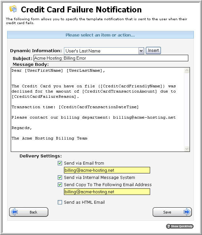Screen dimensions: 202x235
Task: Click the Send via Email from address field
Action: 107,170
